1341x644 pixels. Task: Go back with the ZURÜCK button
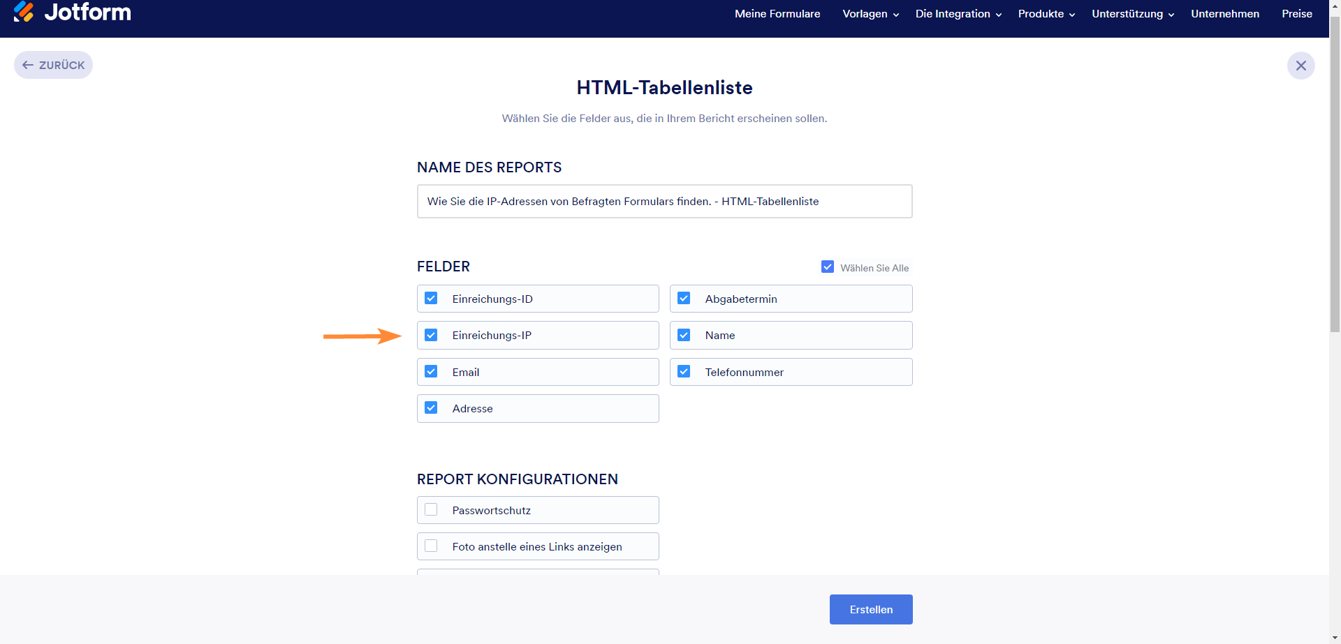[54, 65]
